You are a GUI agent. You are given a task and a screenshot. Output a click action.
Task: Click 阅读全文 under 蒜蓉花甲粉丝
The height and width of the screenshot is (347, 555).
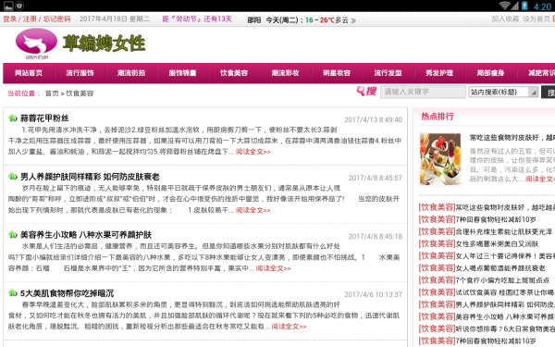tap(253, 152)
